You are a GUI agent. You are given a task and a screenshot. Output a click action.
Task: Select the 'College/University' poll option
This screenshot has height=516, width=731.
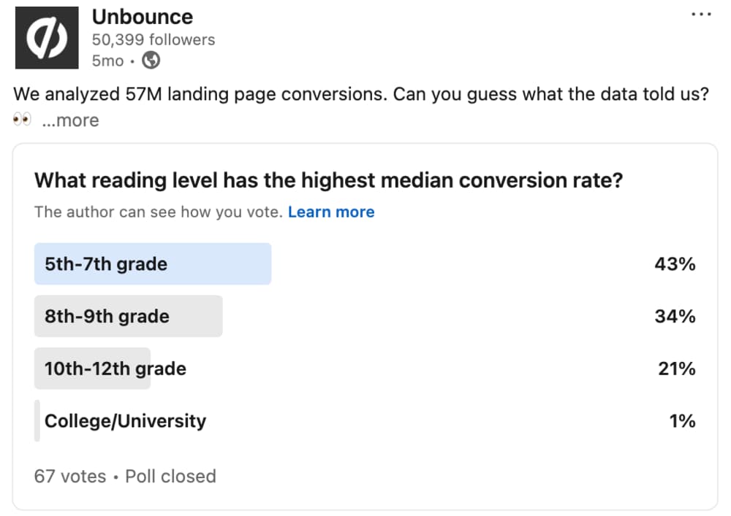point(125,421)
